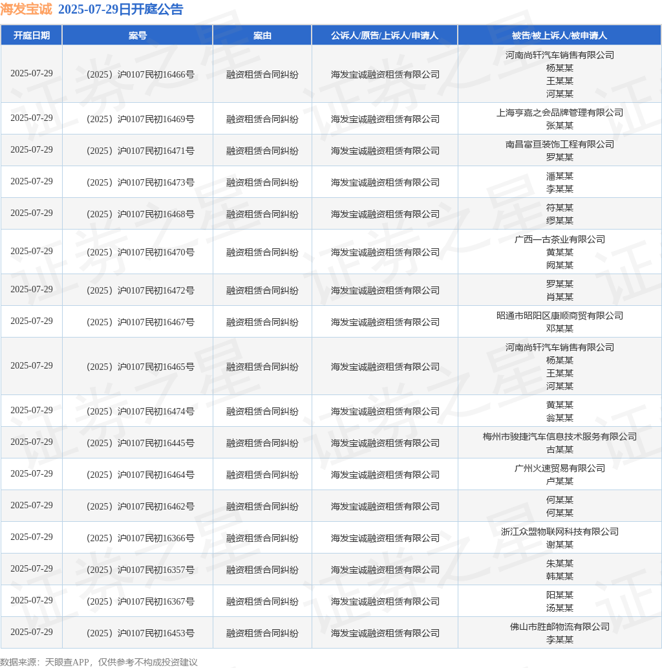662x668 pixels.
Task: Click case number 沪0107民初16470号
Action: [x=156, y=253]
